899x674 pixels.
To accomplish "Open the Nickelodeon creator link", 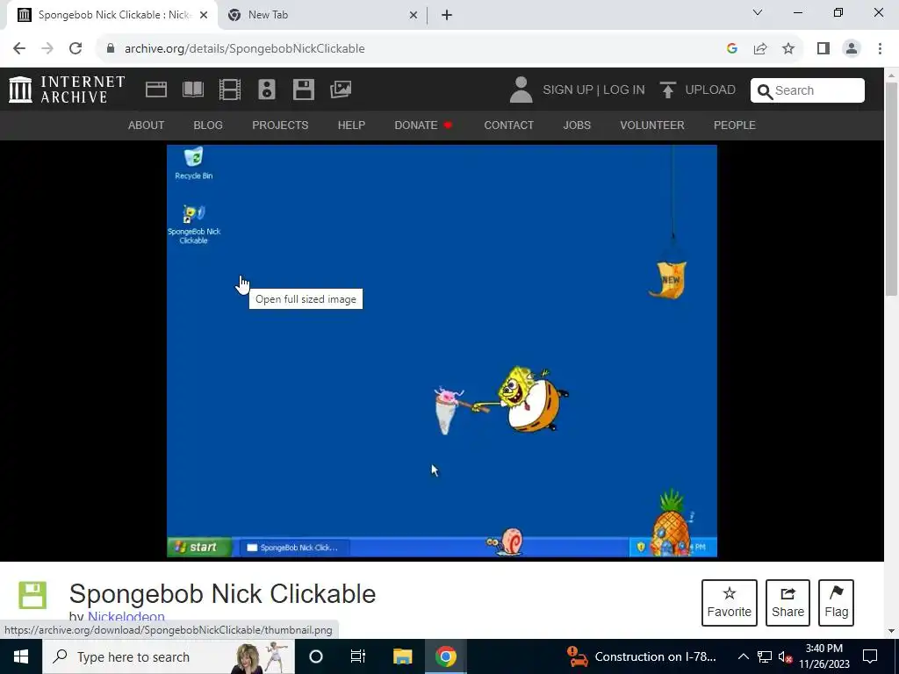I will point(126,617).
